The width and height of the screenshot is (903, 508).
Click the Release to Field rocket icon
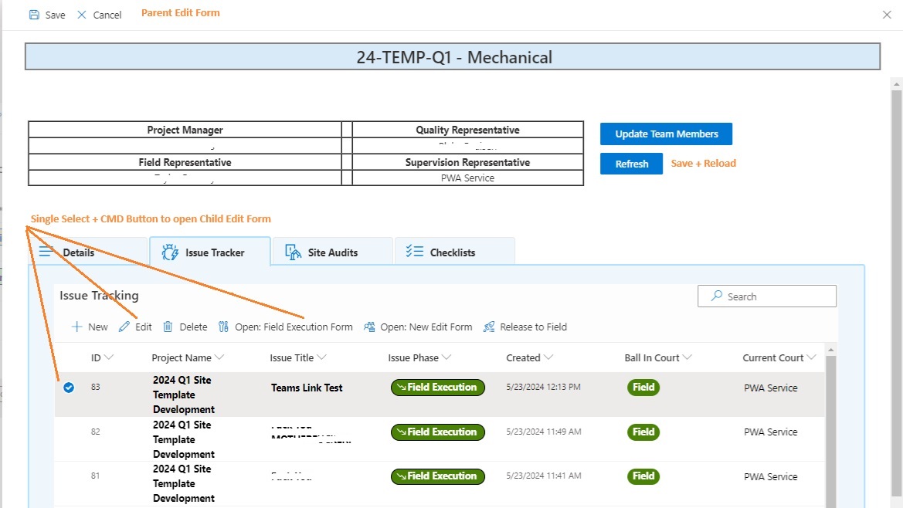(489, 327)
